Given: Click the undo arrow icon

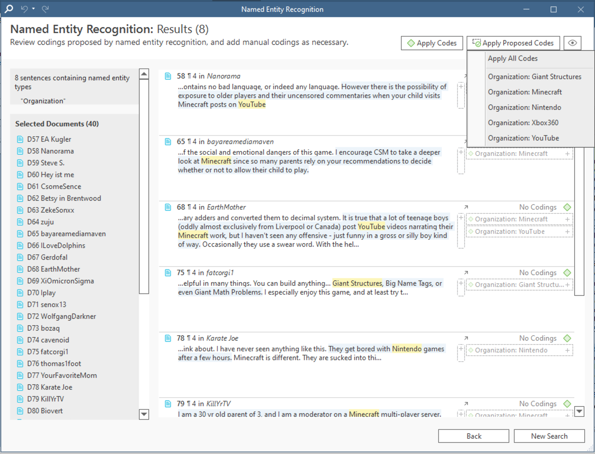Looking at the screenshot, I should pyautogui.click(x=24, y=9).
